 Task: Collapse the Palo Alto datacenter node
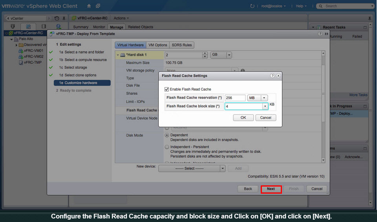click(x=11, y=39)
